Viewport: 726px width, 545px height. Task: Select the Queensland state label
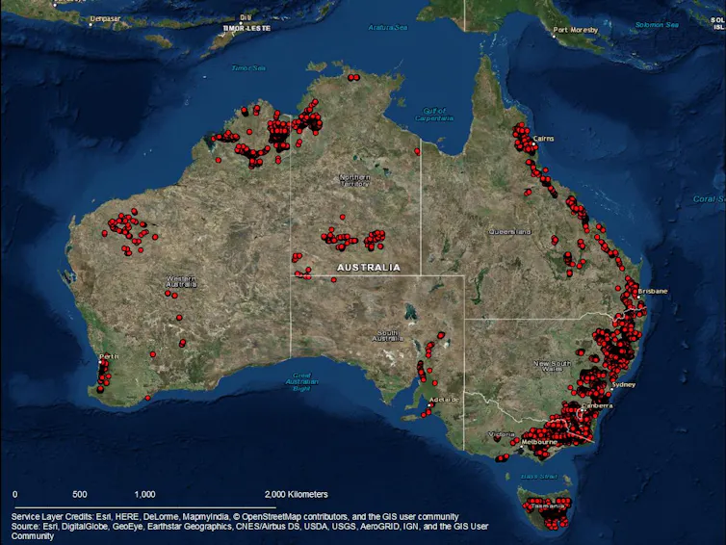(509, 232)
